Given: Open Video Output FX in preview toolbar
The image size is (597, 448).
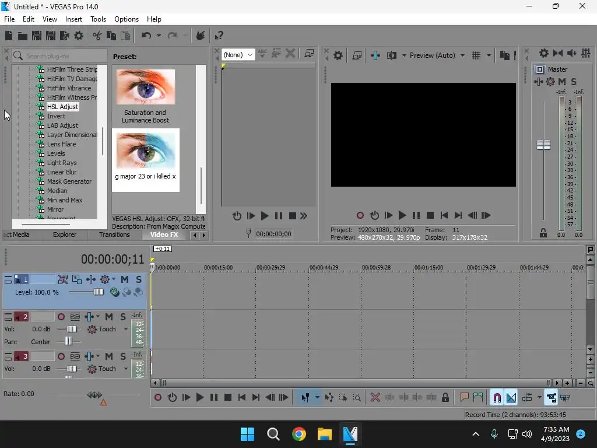Looking at the screenshot, I should point(375,55).
